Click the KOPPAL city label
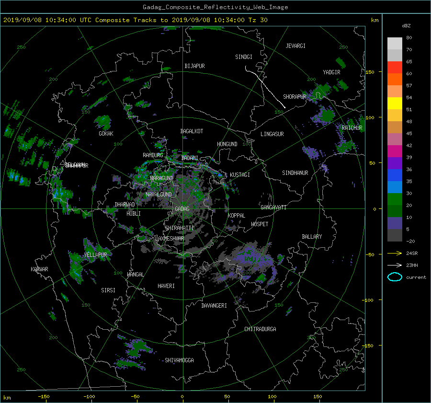 237,216
